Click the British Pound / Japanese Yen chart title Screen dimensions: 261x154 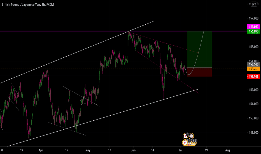coord(28,4)
